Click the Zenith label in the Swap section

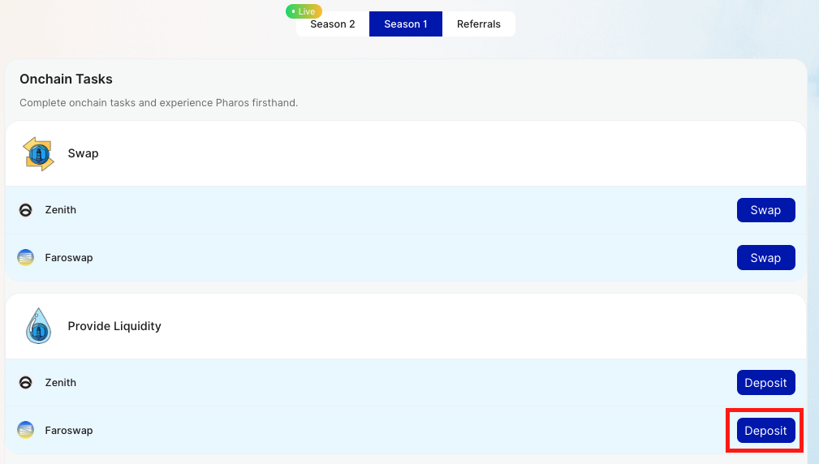pos(61,210)
